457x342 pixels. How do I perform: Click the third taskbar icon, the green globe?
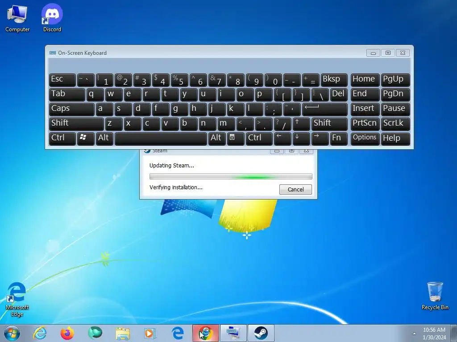coord(95,333)
